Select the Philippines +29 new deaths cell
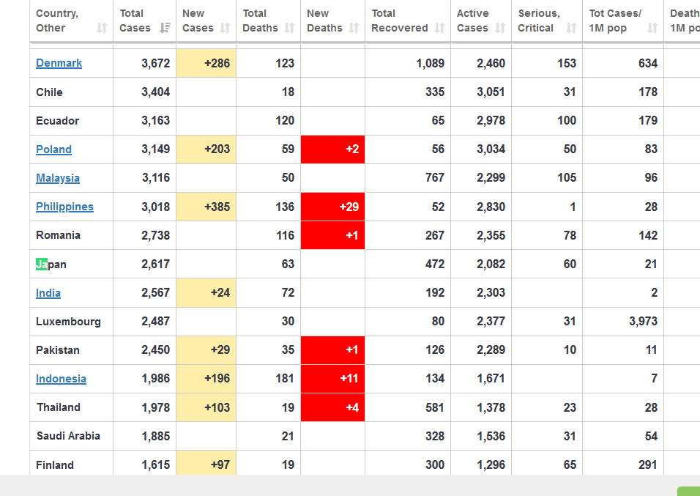Image resolution: width=700 pixels, height=496 pixels. 332,207
